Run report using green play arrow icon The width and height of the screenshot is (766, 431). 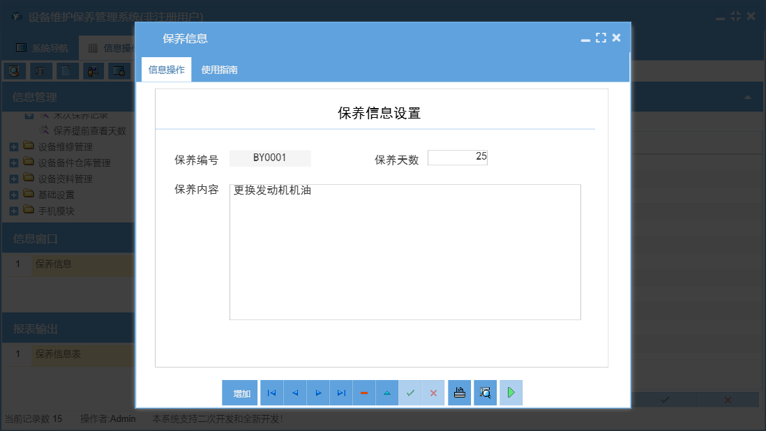[511, 393]
